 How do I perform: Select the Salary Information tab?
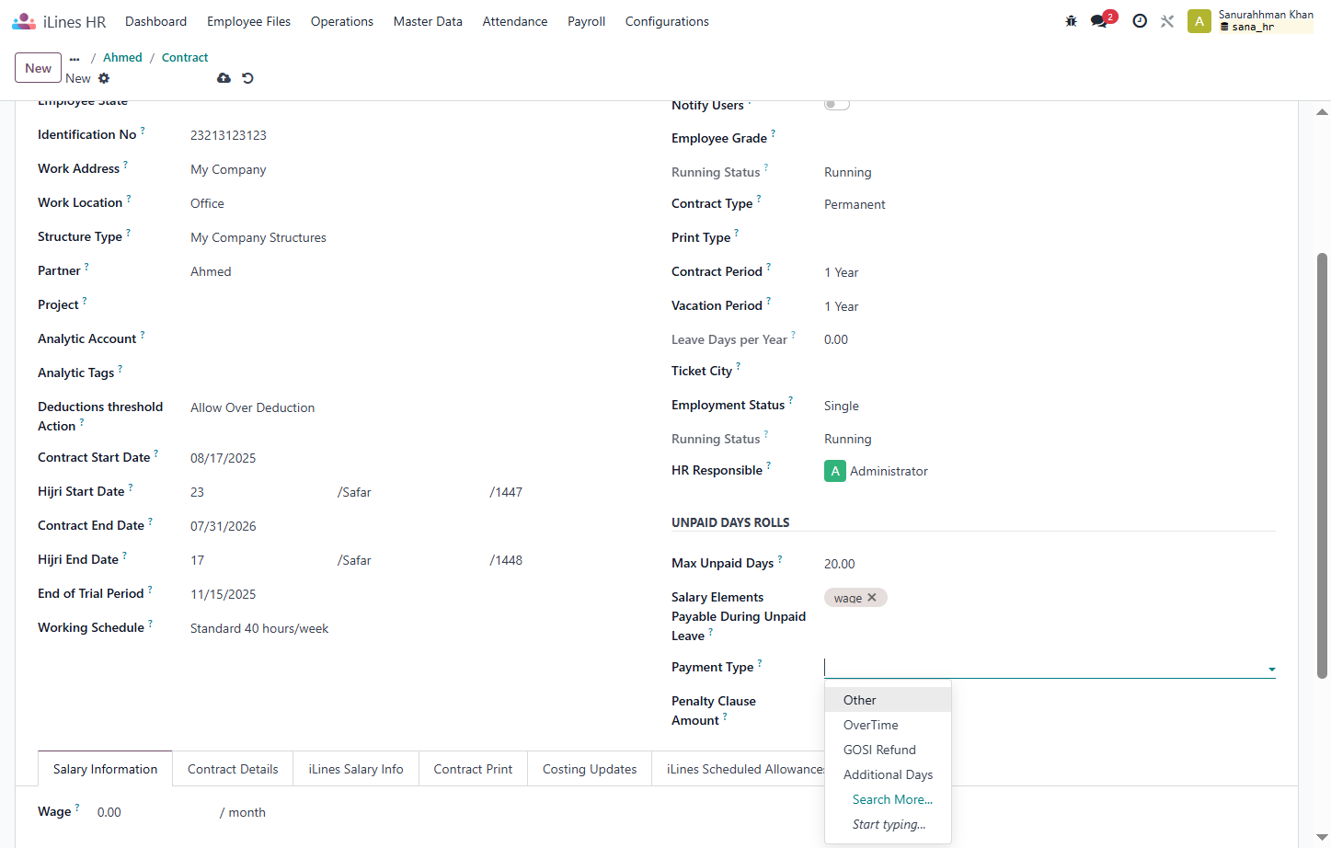[105, 769]
